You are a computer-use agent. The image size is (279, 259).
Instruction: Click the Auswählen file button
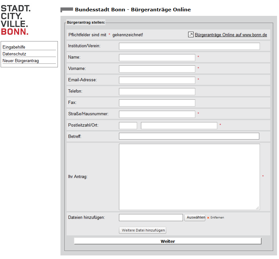[195, 218]
